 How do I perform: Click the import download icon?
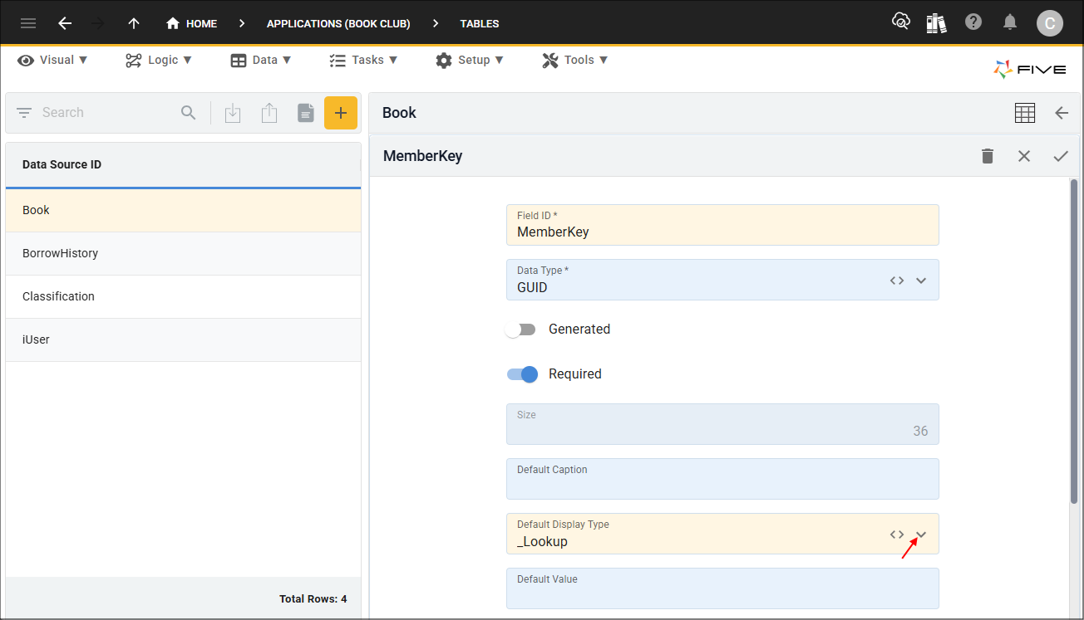tap(233, 113)
